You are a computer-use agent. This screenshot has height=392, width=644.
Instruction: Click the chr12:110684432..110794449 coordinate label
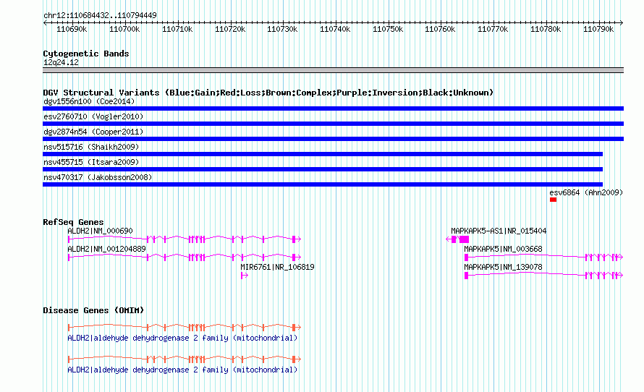coord(100,16)
